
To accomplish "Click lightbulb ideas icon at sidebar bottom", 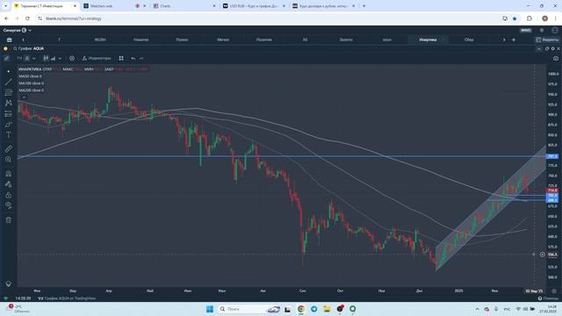I will click(9, 284).
